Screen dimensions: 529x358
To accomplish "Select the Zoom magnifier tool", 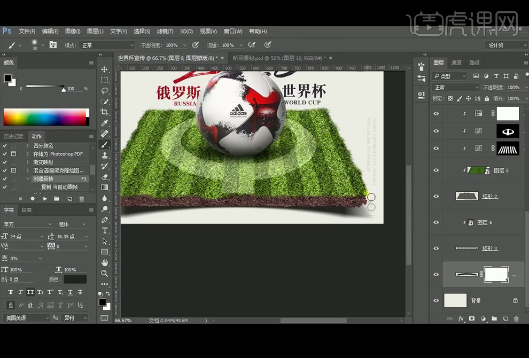I will pyautogui.click(x=105, y=273).
